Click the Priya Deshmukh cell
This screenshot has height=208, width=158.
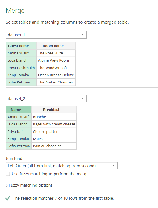pyautogui.click(x=21, y=68)
